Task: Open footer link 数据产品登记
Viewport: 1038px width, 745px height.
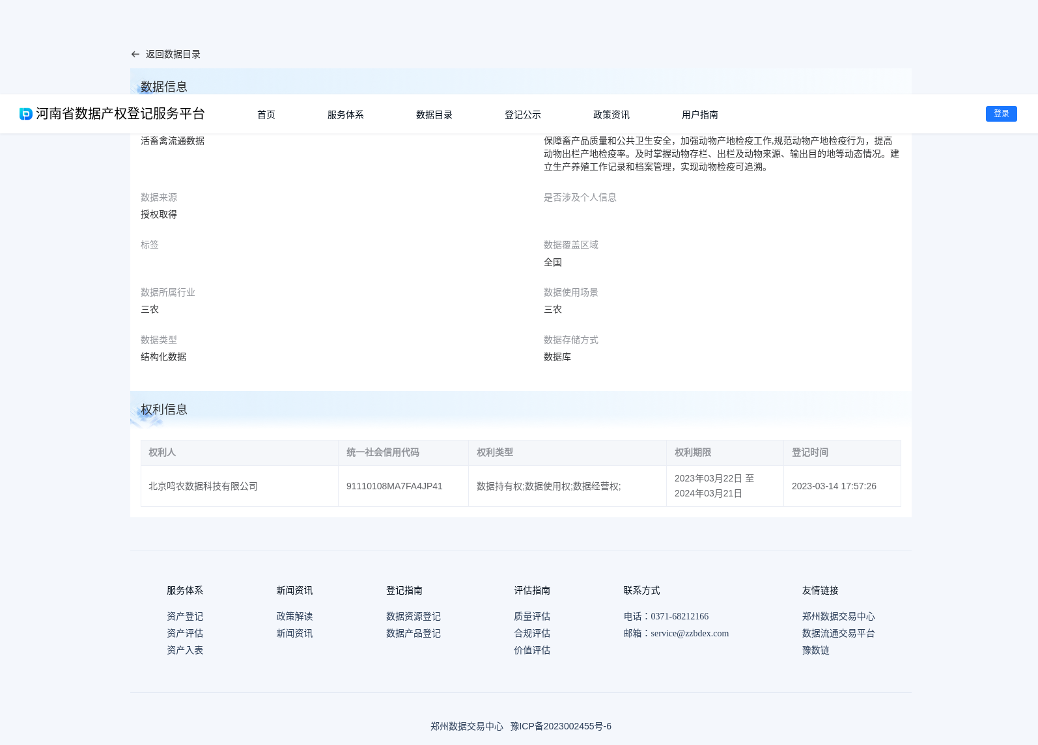Action: click(414, 633)
